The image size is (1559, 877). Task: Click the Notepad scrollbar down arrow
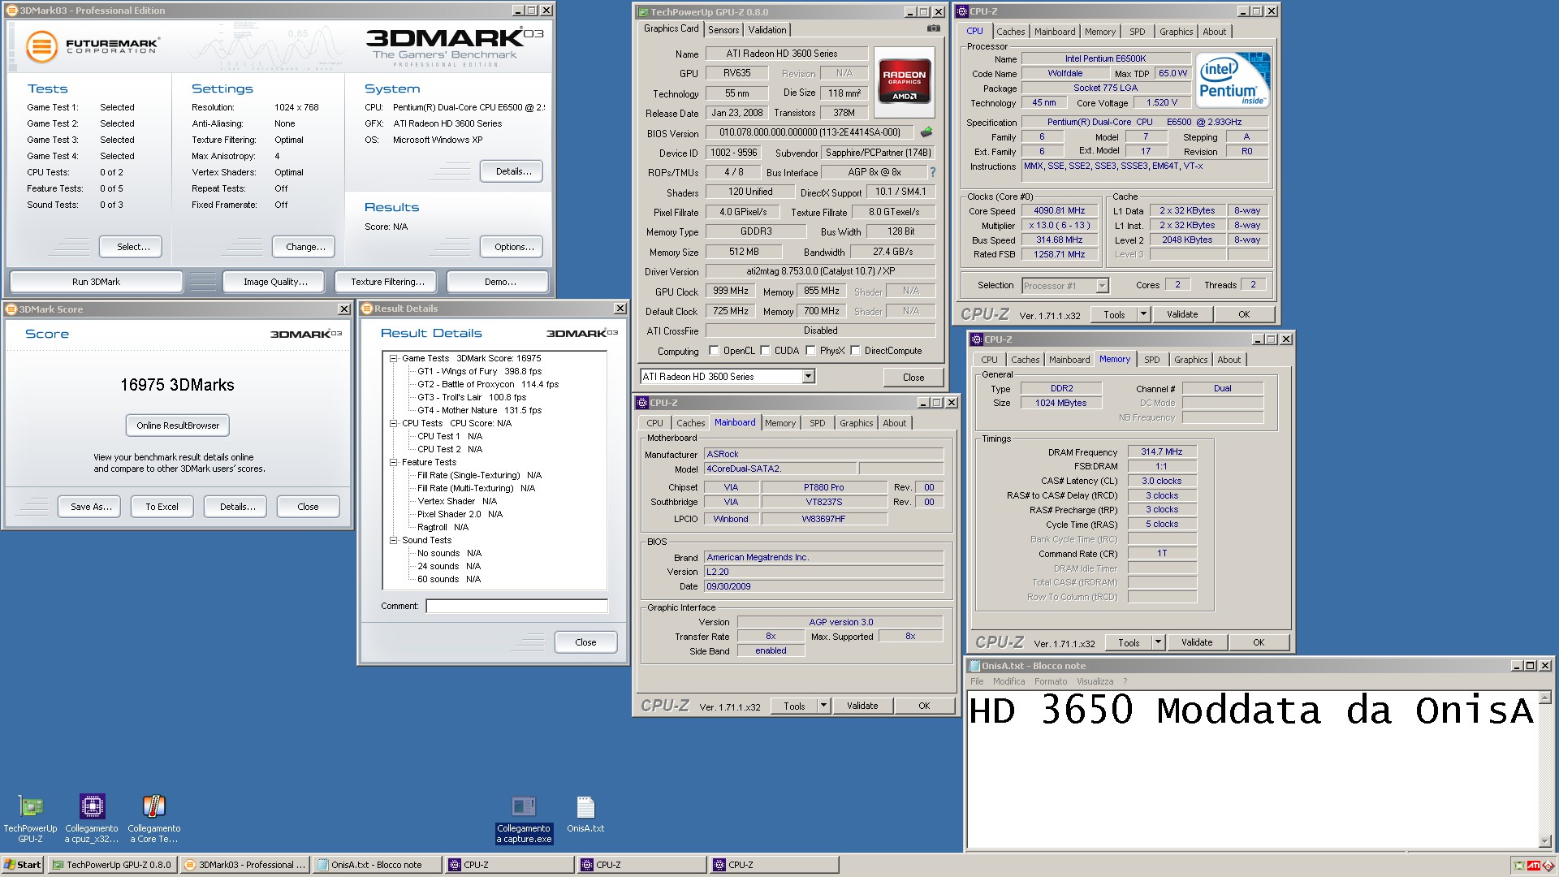1544,842
